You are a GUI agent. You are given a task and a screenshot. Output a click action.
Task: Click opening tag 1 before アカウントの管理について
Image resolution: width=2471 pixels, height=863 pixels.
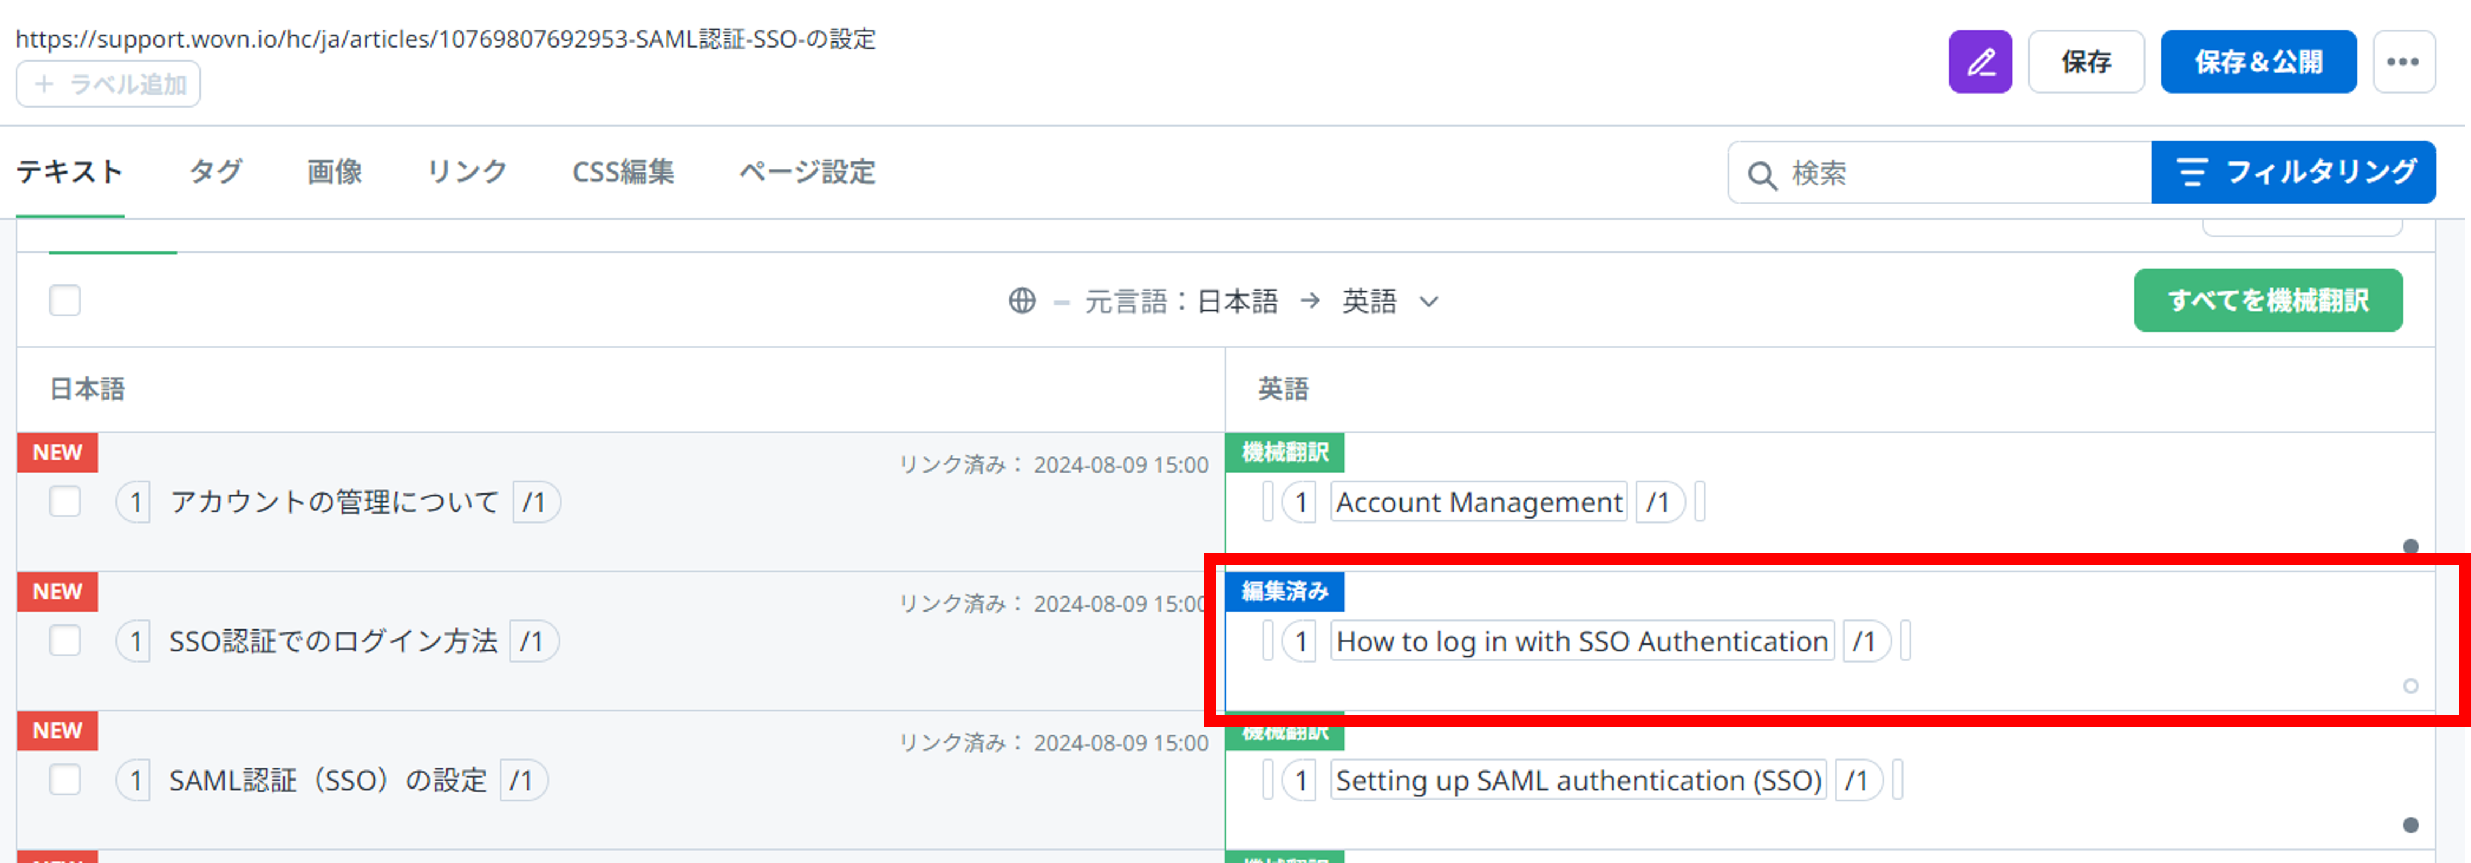click(133, 502)
